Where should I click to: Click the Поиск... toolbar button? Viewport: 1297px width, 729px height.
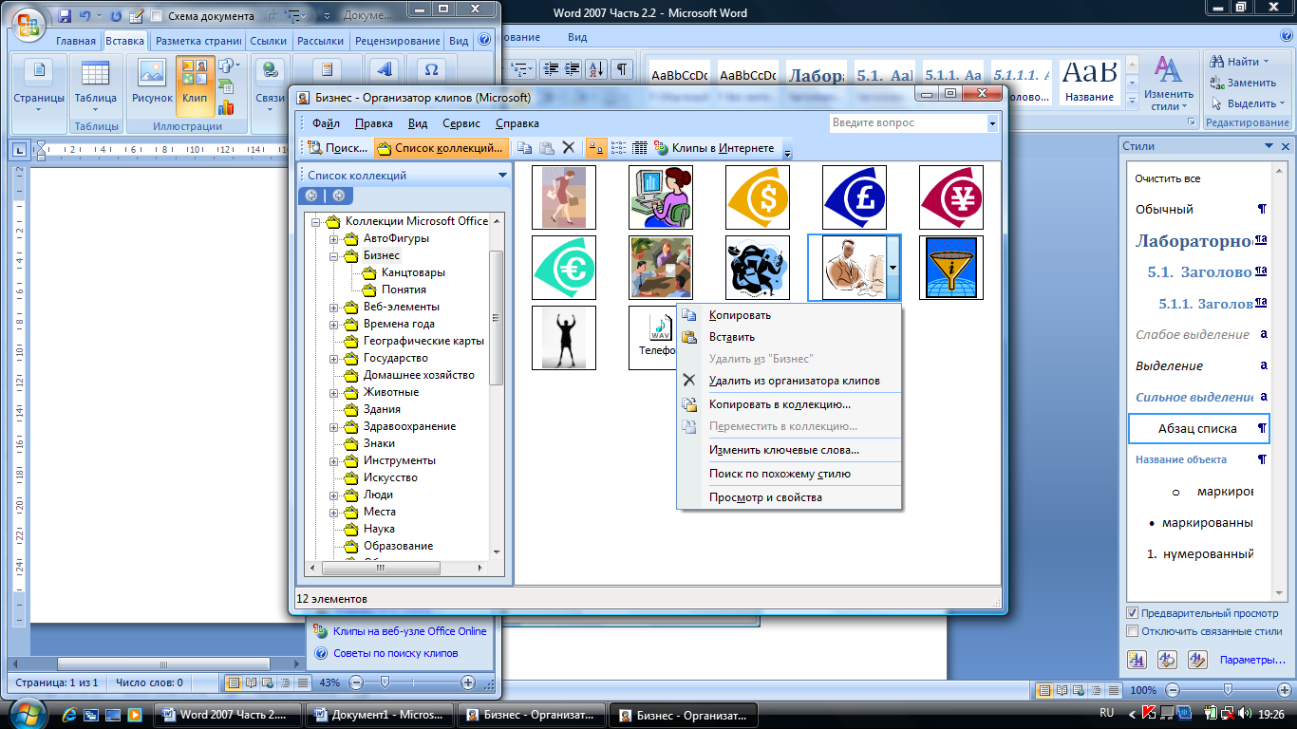(338, 148)
